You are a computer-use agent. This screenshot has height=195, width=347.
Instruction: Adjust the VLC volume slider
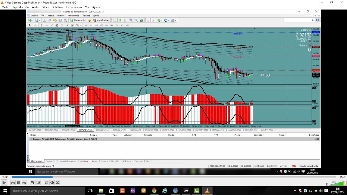338,184
